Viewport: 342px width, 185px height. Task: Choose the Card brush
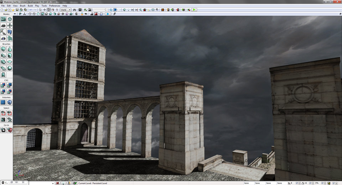click(x=3, y=75)
